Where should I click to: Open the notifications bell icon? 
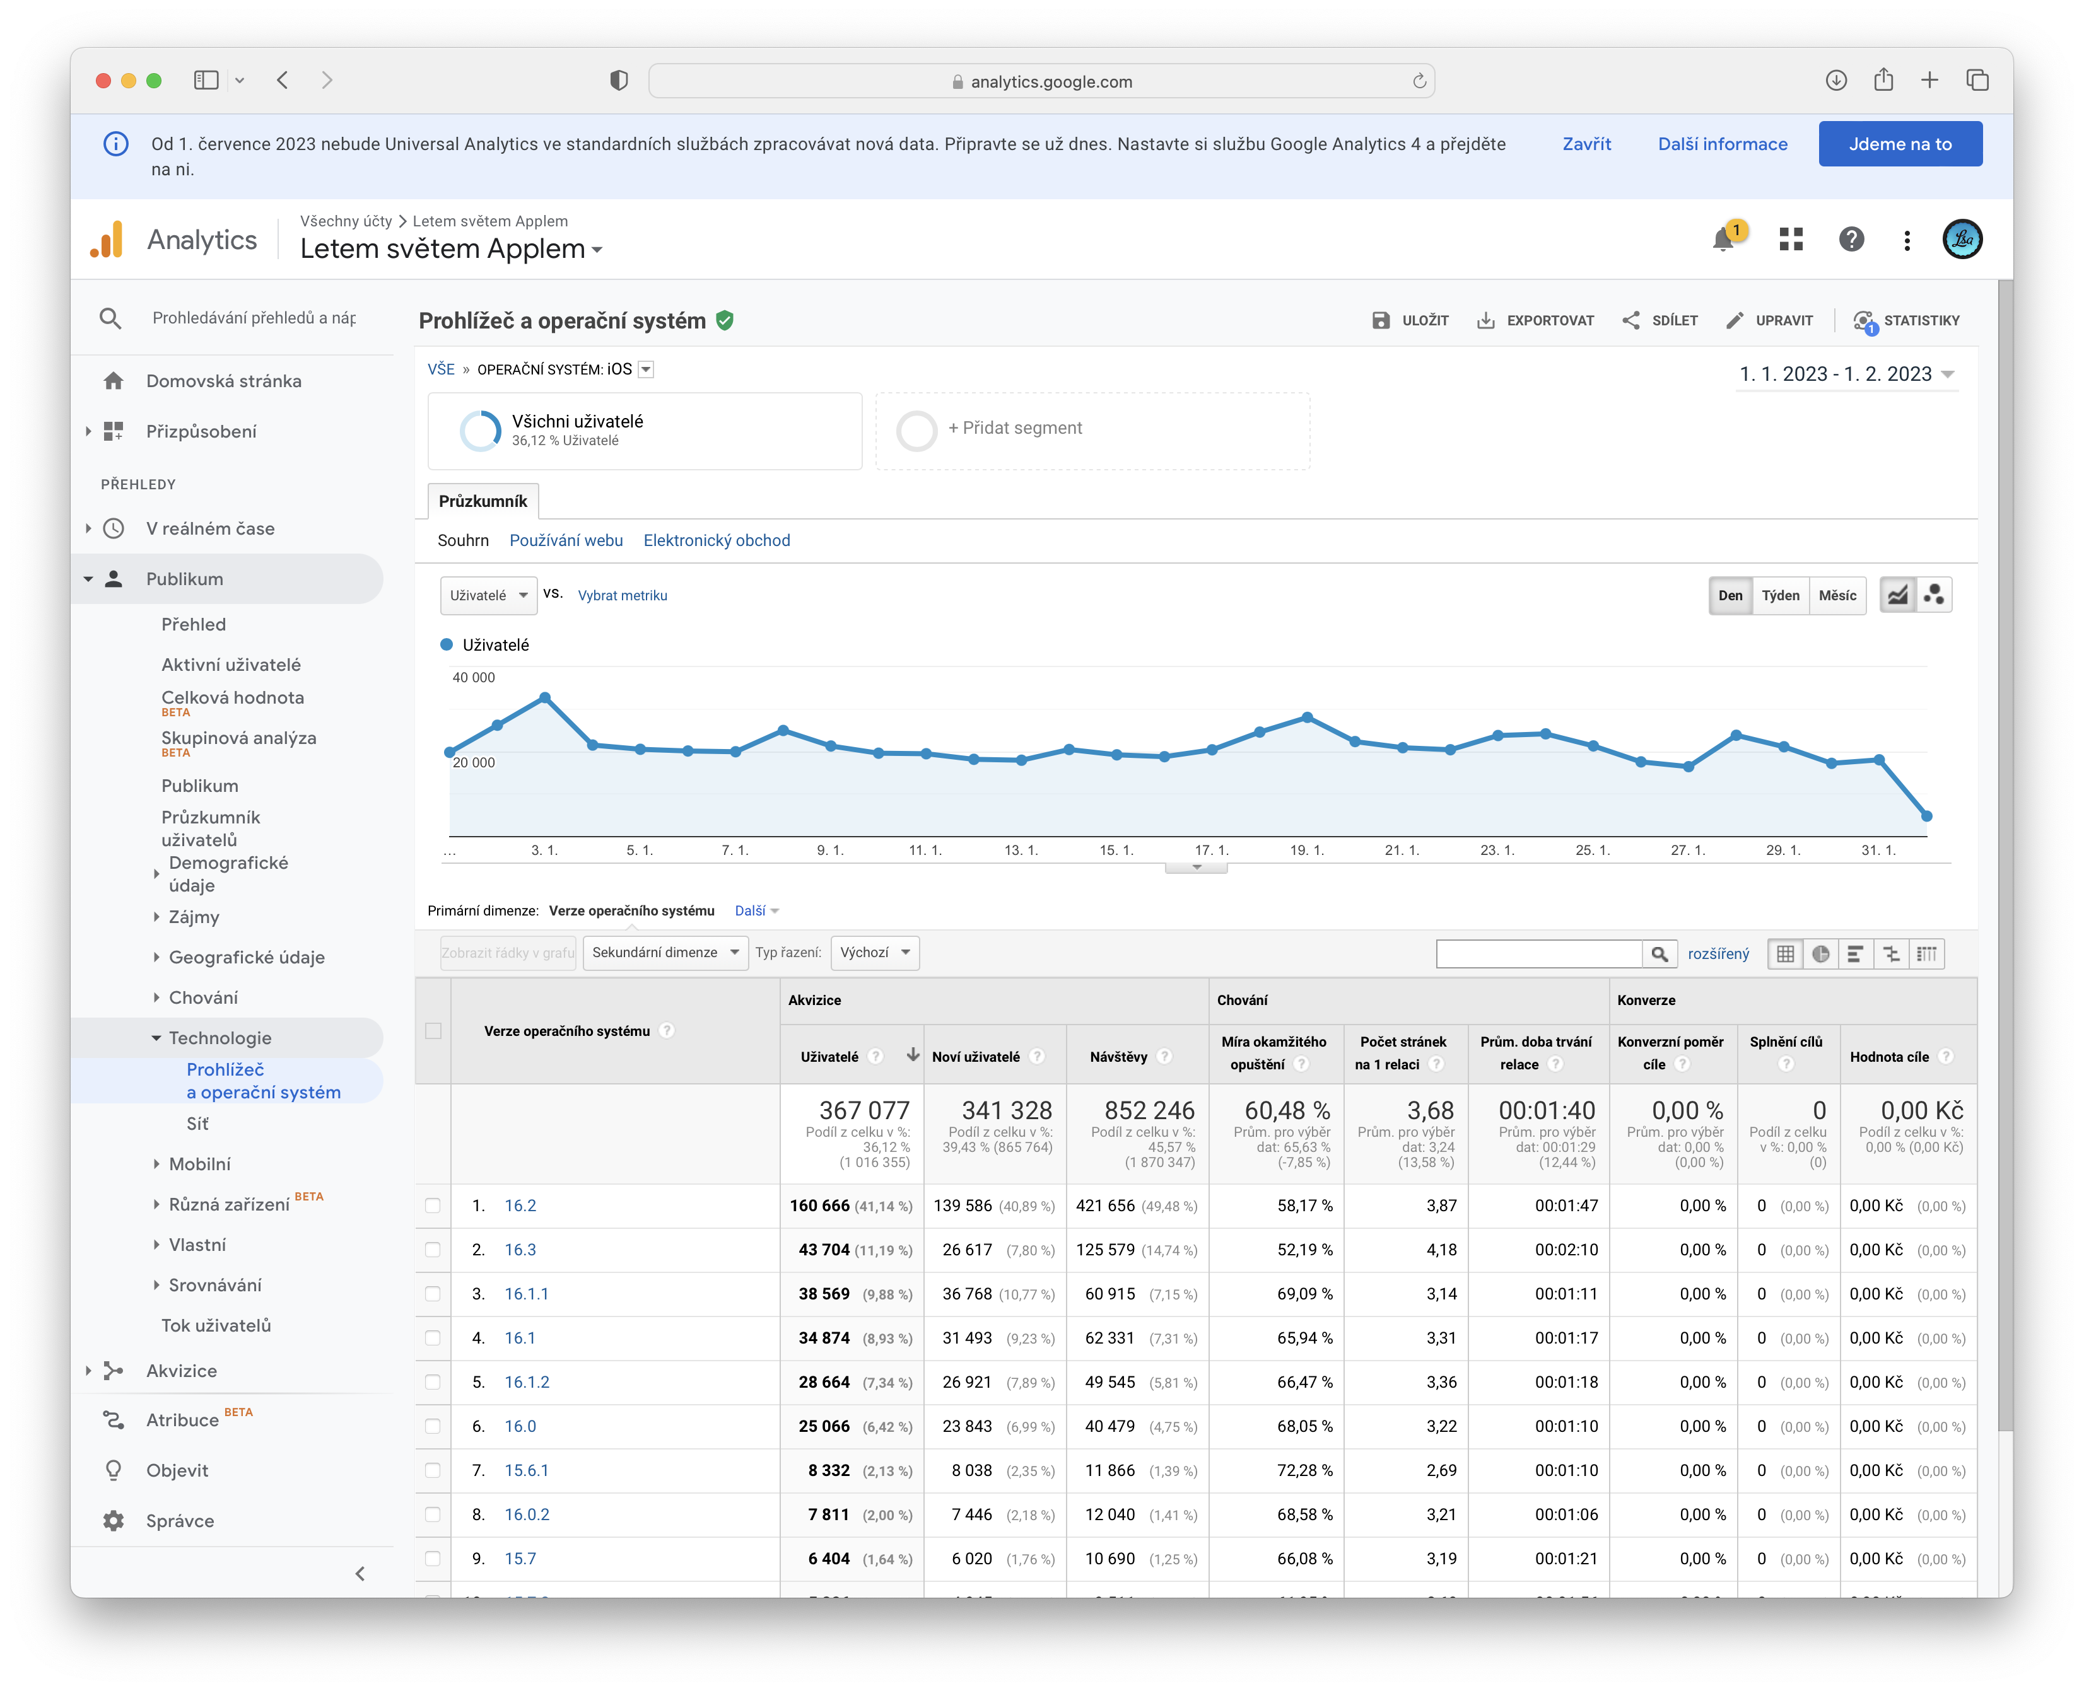click(1723, 239)
